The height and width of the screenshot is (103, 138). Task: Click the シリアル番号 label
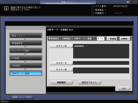click(x=100, y=6)
